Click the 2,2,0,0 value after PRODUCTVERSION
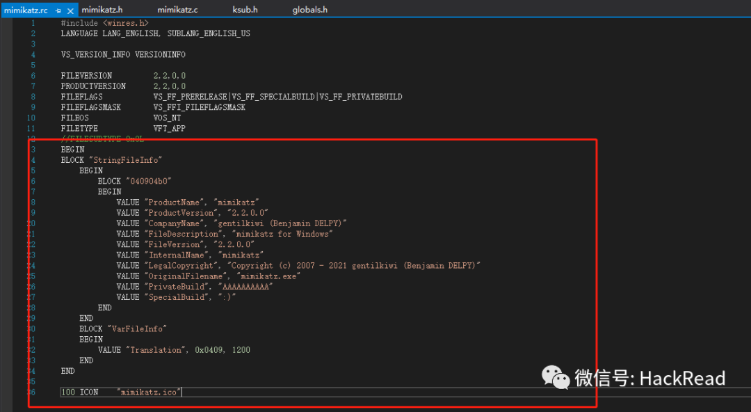 (x=170, y=86)
